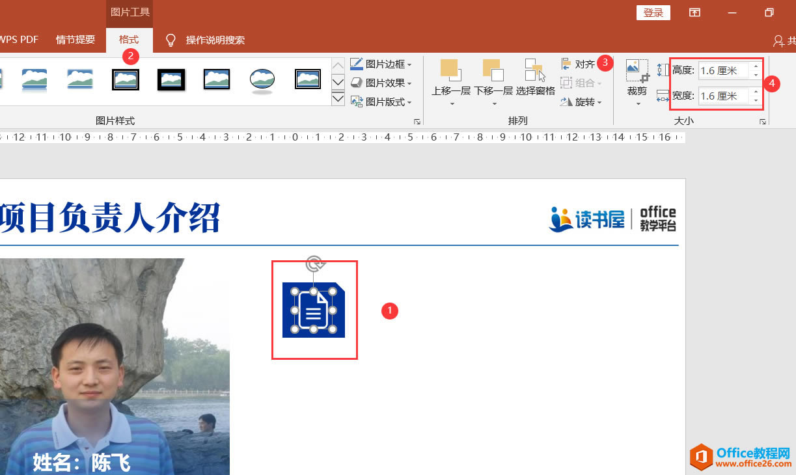Open the 旋转 dropdown arrow
This screenshot has width=796, height=475.
point(598,102)
